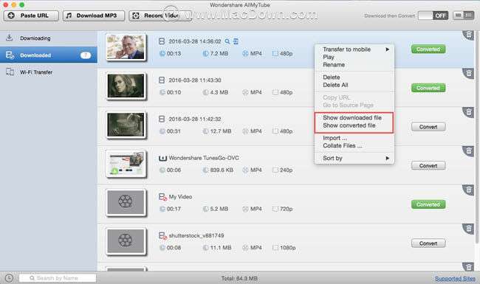Click the My Video title text
480x284 pixels.
[180, 196]
